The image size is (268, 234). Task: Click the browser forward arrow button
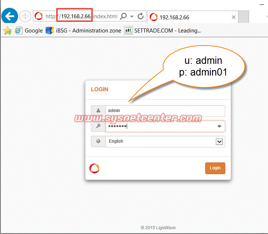25,16
